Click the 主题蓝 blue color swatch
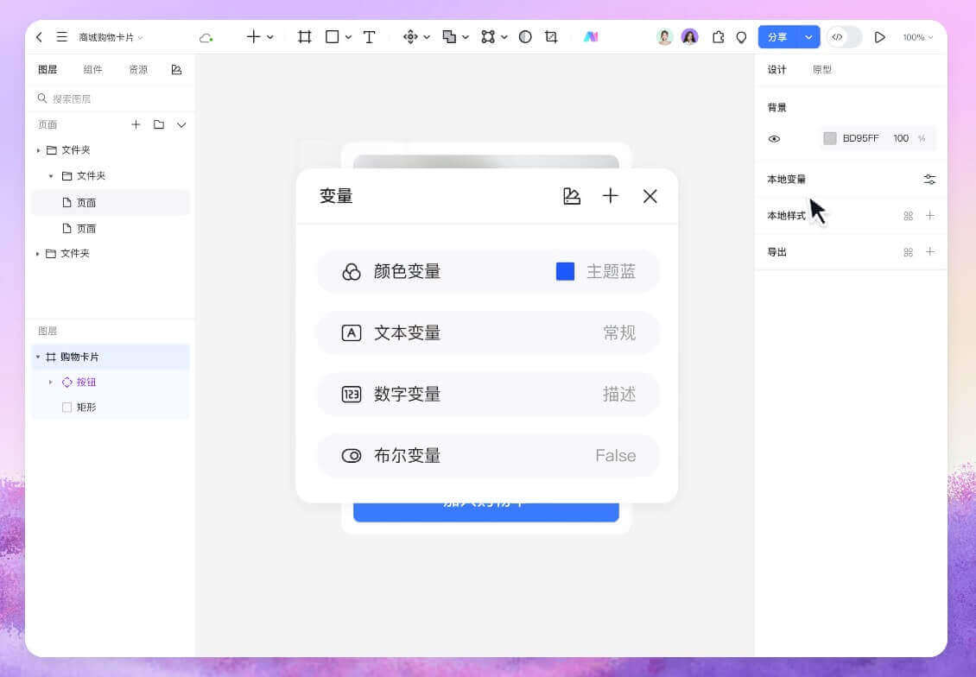 (x=565, y=271)
